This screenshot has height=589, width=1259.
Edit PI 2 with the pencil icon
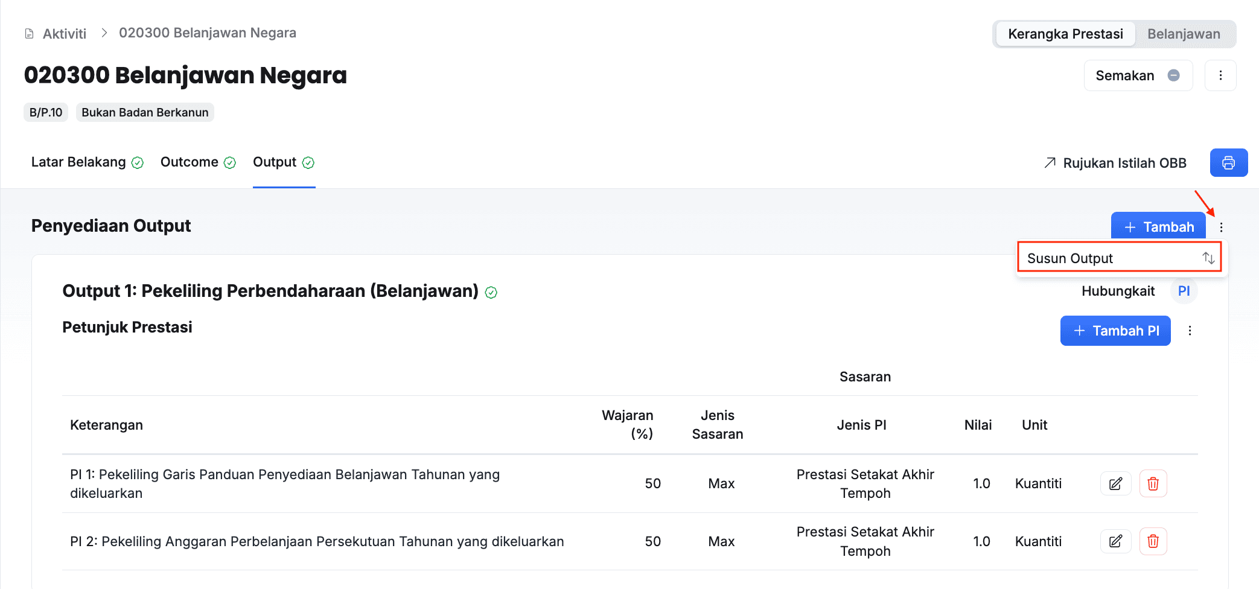coord(1115,541)
